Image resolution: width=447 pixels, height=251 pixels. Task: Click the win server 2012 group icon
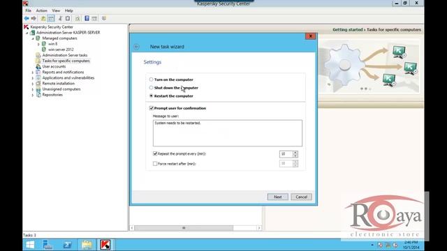click(44, 50)
